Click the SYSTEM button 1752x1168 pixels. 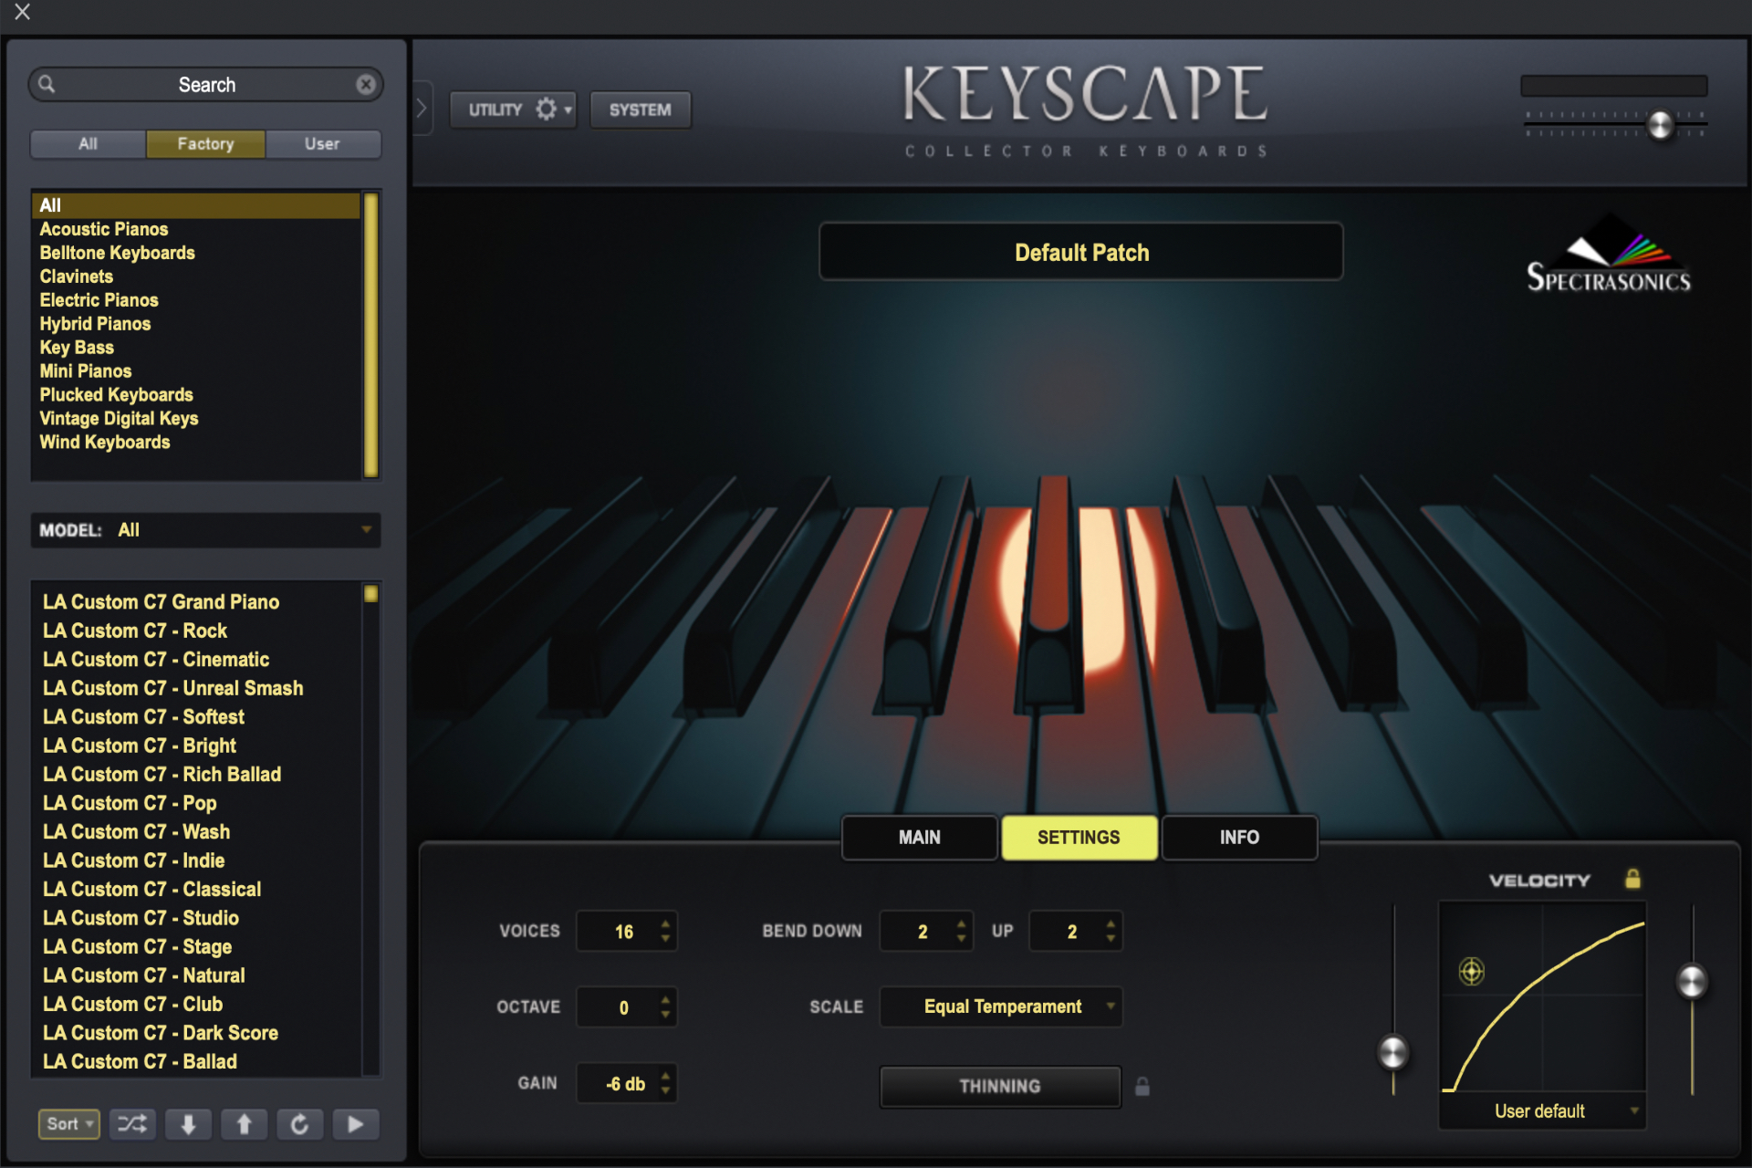coord(640,109)
